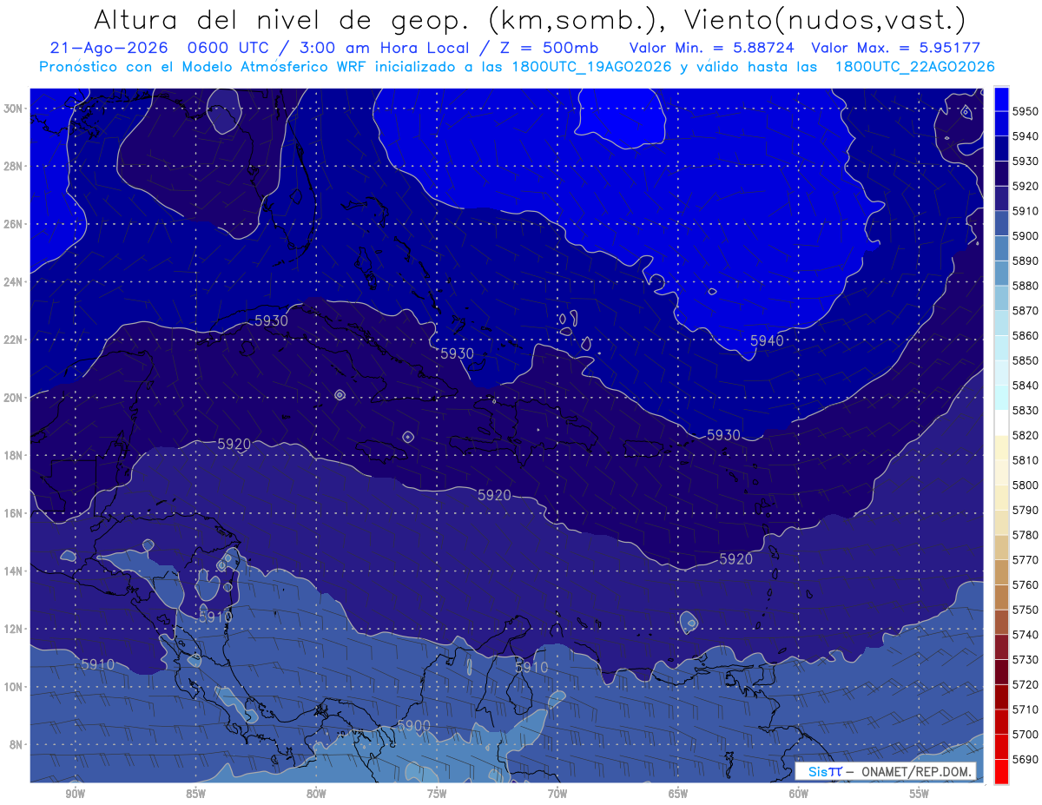This screenshot has height=805, width=1042.
Task: Click the '16N' latitude axis label
Action: point(12,513)
